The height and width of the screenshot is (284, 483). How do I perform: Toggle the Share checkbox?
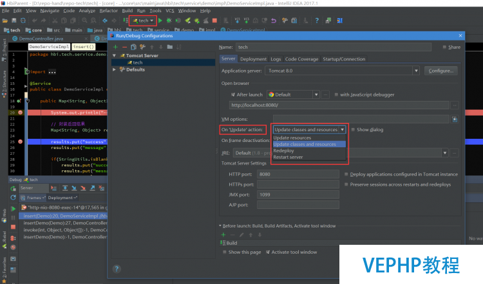click(444, 47)
